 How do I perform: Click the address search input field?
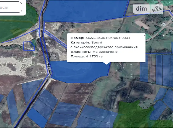(x=11, y=8)
